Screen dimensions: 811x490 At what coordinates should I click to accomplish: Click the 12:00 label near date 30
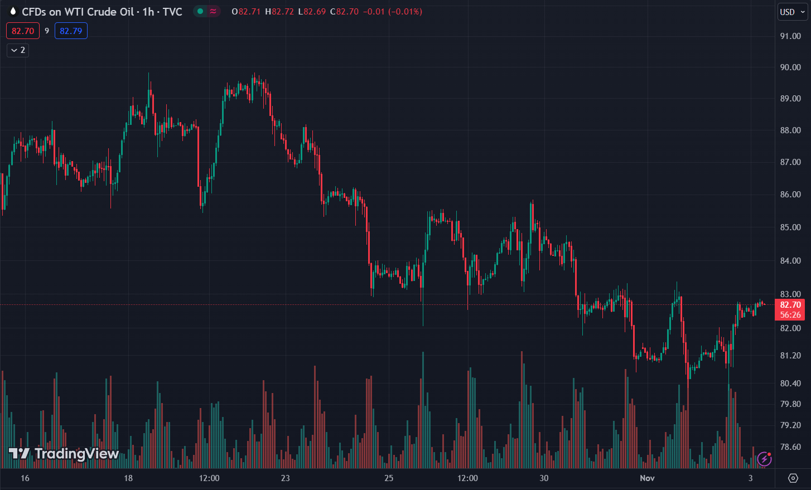coord(467,478)
